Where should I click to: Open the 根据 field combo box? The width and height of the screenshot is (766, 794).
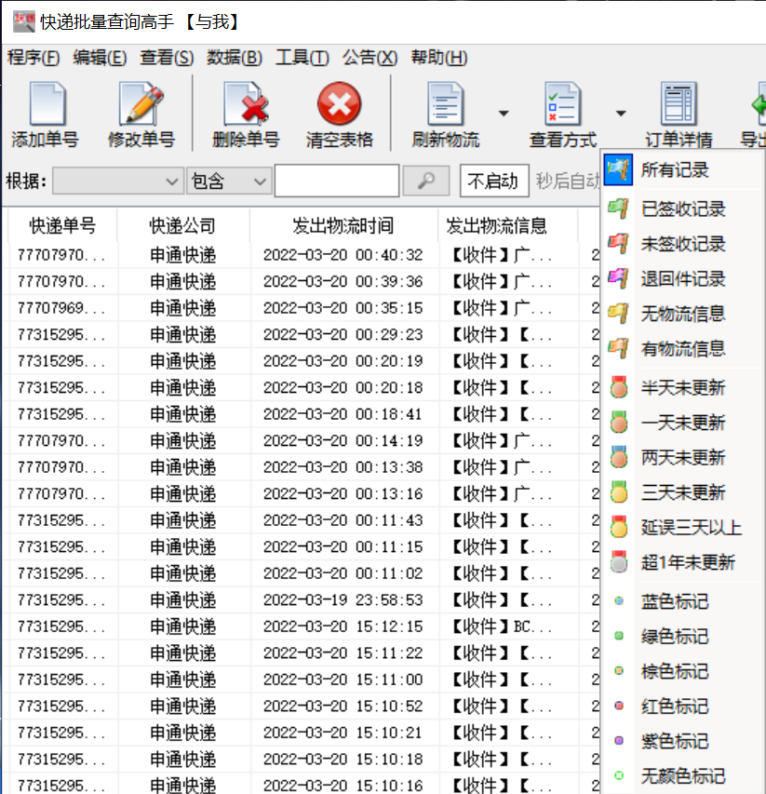click(118, 181)
